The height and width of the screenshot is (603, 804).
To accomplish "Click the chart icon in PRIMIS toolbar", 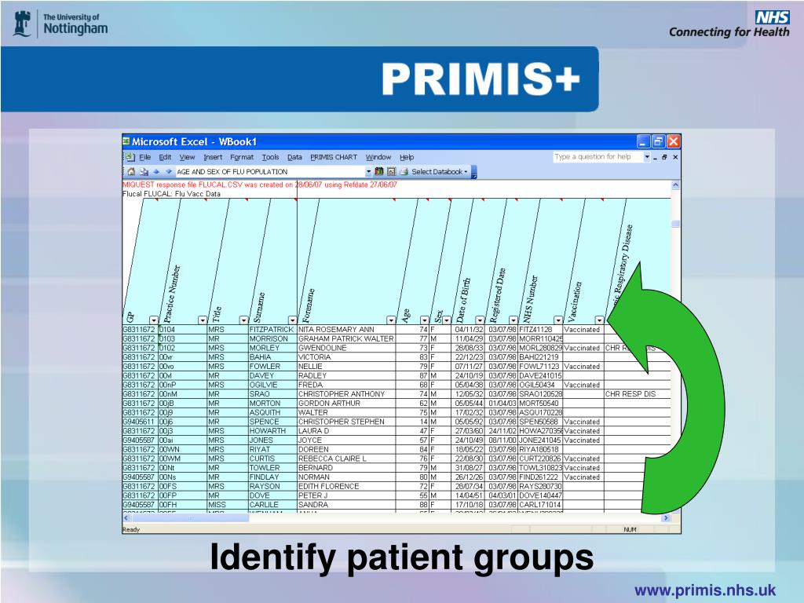I will (391, 171).
